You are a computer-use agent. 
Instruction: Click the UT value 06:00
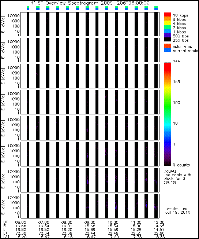(21, 223)
